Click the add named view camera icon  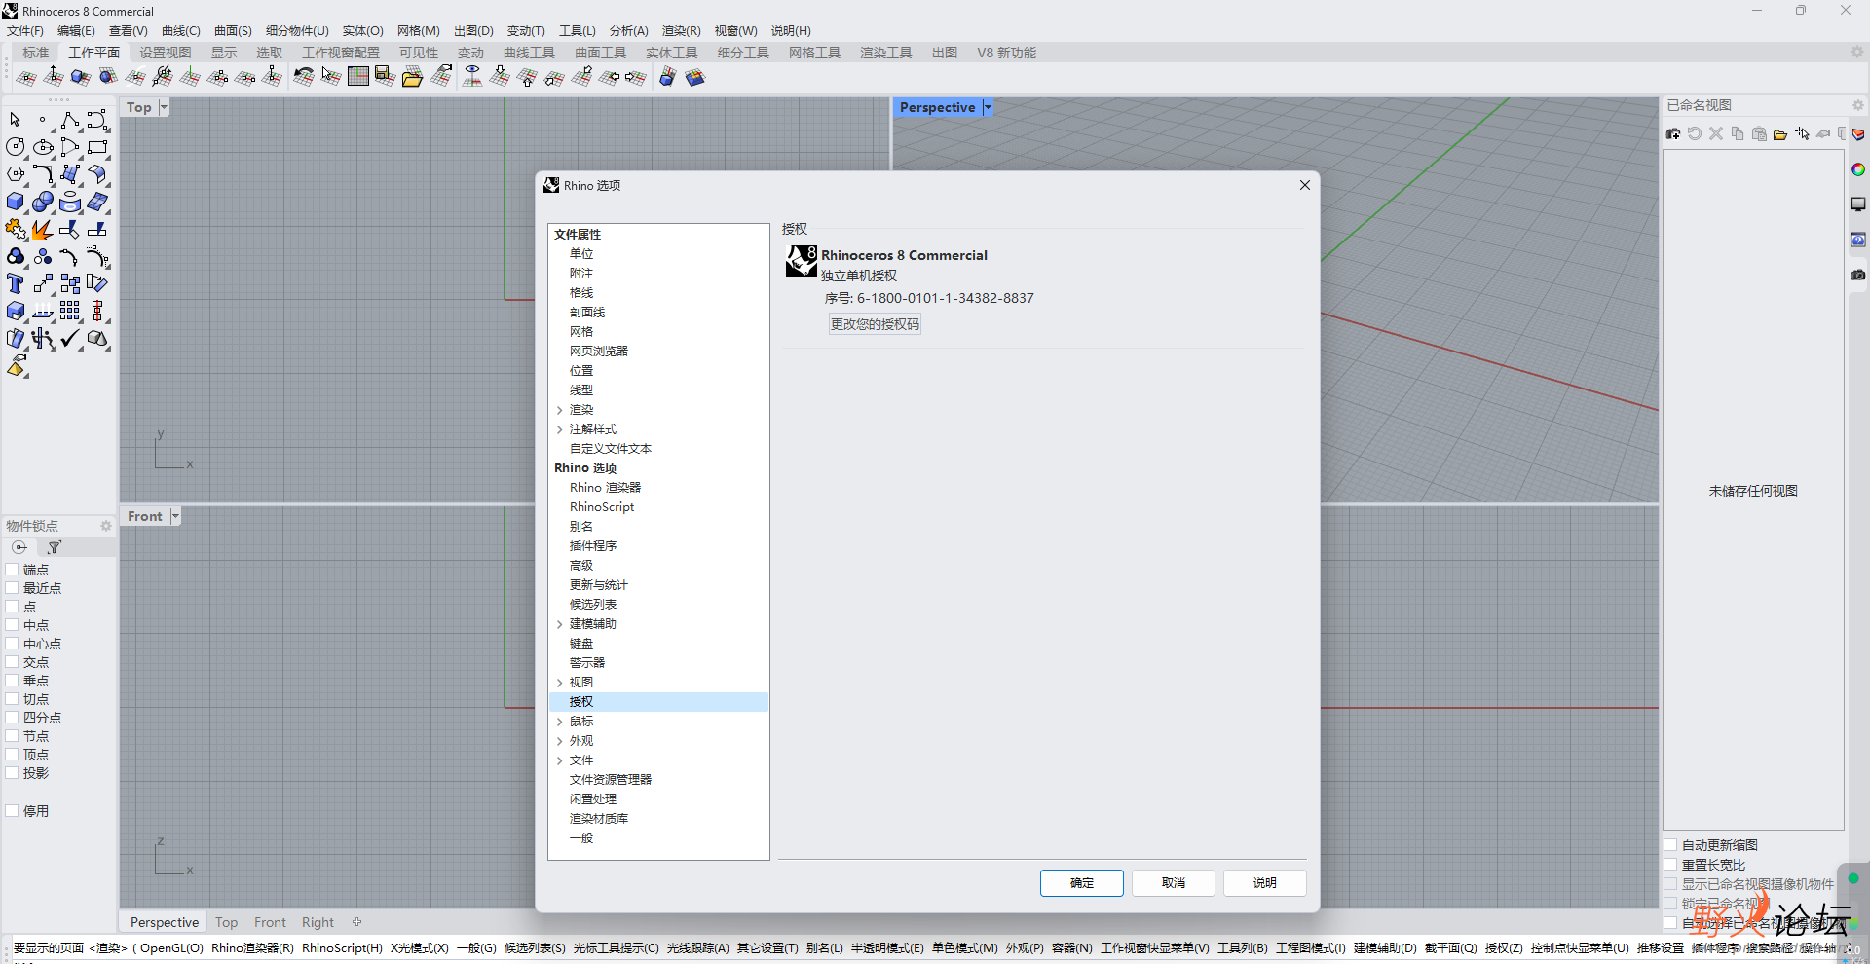(1673, 133)
